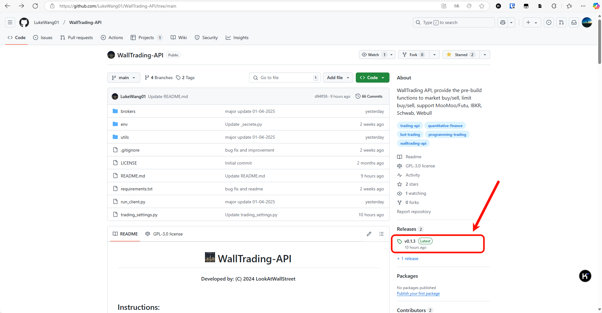Expand the main branch dropdown
This screenshot has height=313, width=602.
(124, 78)
